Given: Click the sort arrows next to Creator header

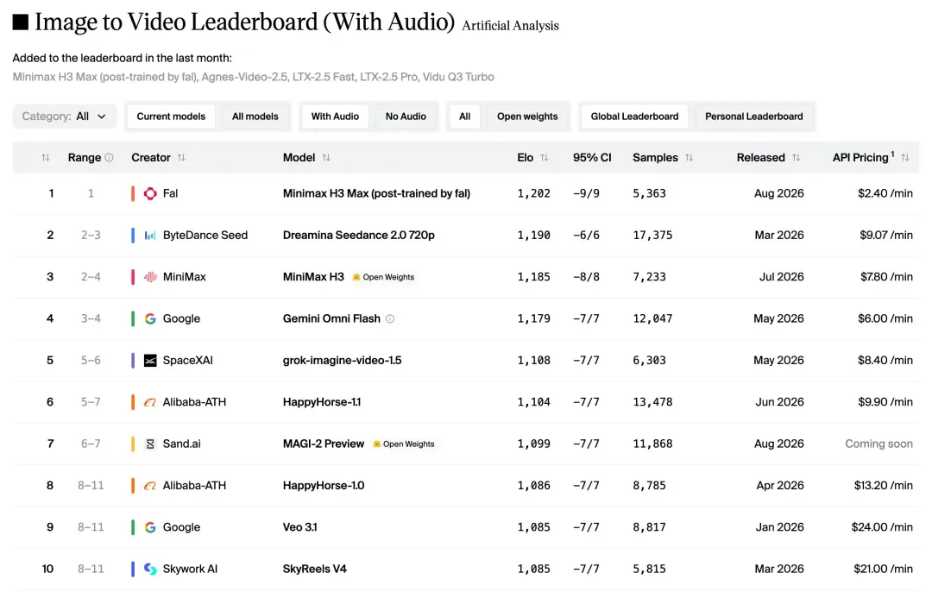Looking at the screenshot, I should 181,158.
